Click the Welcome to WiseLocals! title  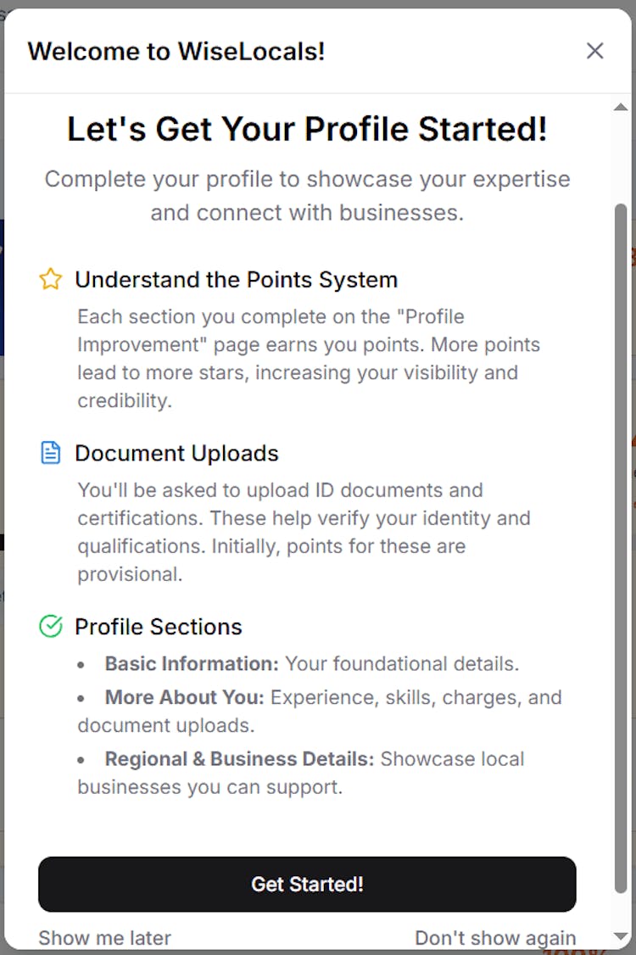[x=176, y=51]
